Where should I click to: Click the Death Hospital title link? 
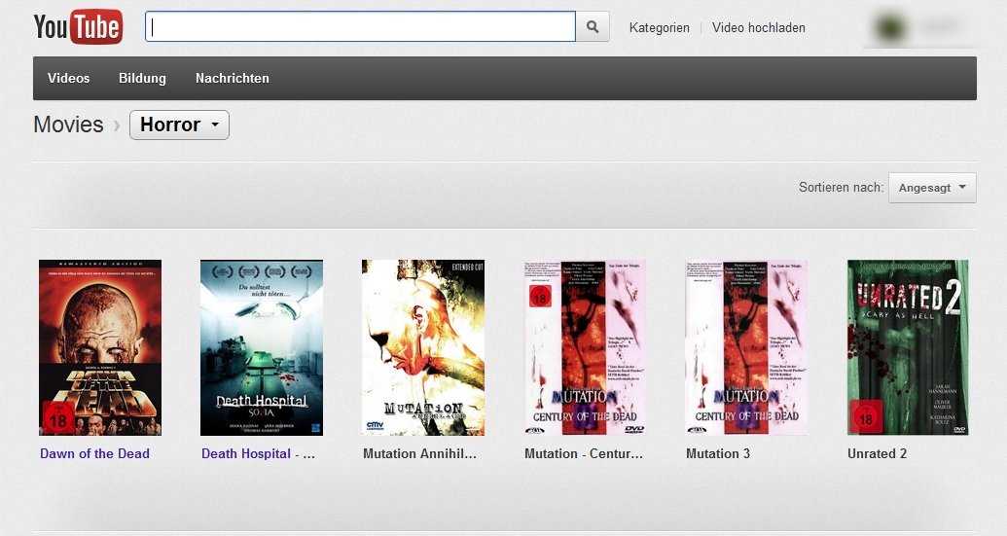[x=258, y=453]
